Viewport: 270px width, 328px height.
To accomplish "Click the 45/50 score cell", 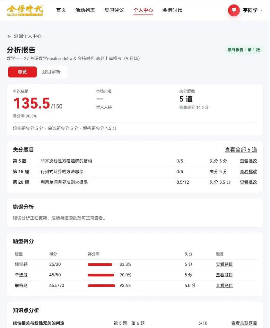I will coord(55,275).
